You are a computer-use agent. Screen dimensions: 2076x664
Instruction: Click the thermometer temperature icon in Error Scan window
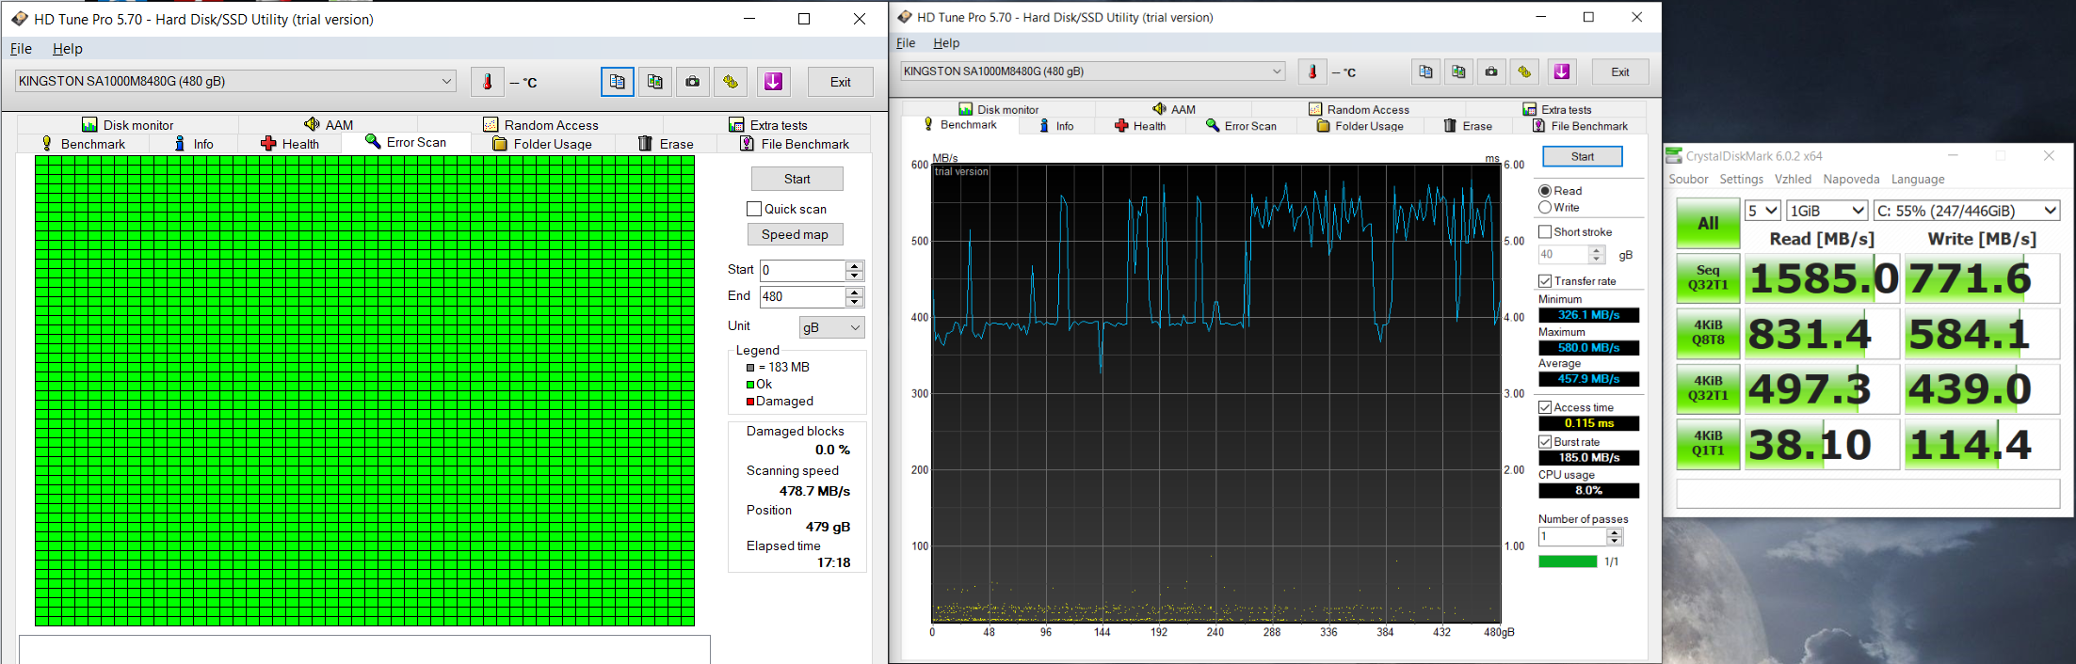(488, 82)
